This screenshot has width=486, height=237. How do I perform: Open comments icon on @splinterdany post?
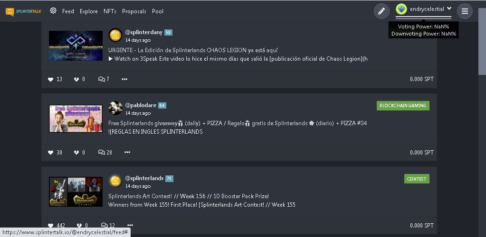(x=101, y=79)
